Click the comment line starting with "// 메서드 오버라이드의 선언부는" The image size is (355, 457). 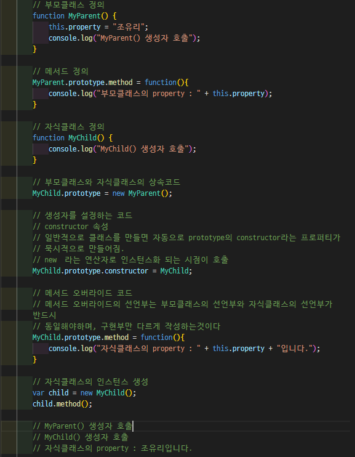click(x=182, y=304)
